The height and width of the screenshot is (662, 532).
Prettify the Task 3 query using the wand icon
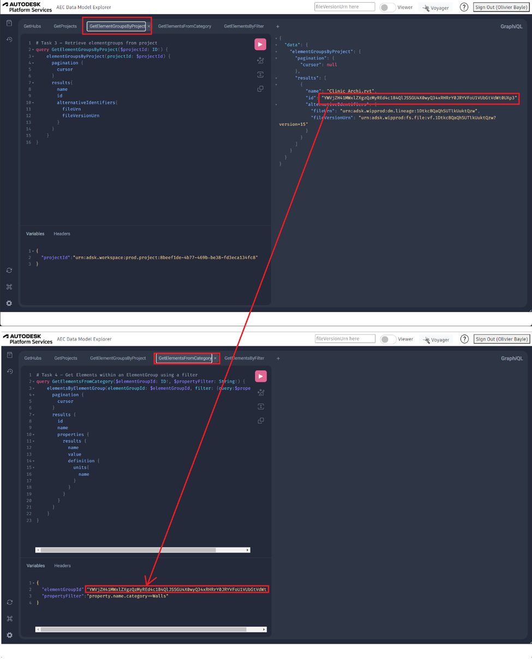point(260,61)
